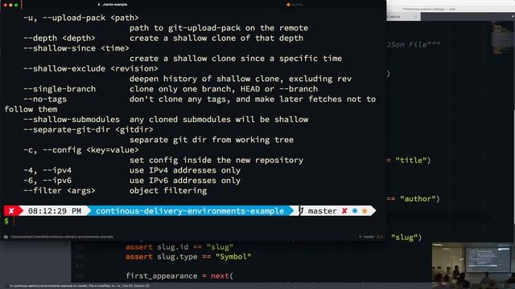
Task: Click the git branch icon before master
Action: (x=300, y=210)
